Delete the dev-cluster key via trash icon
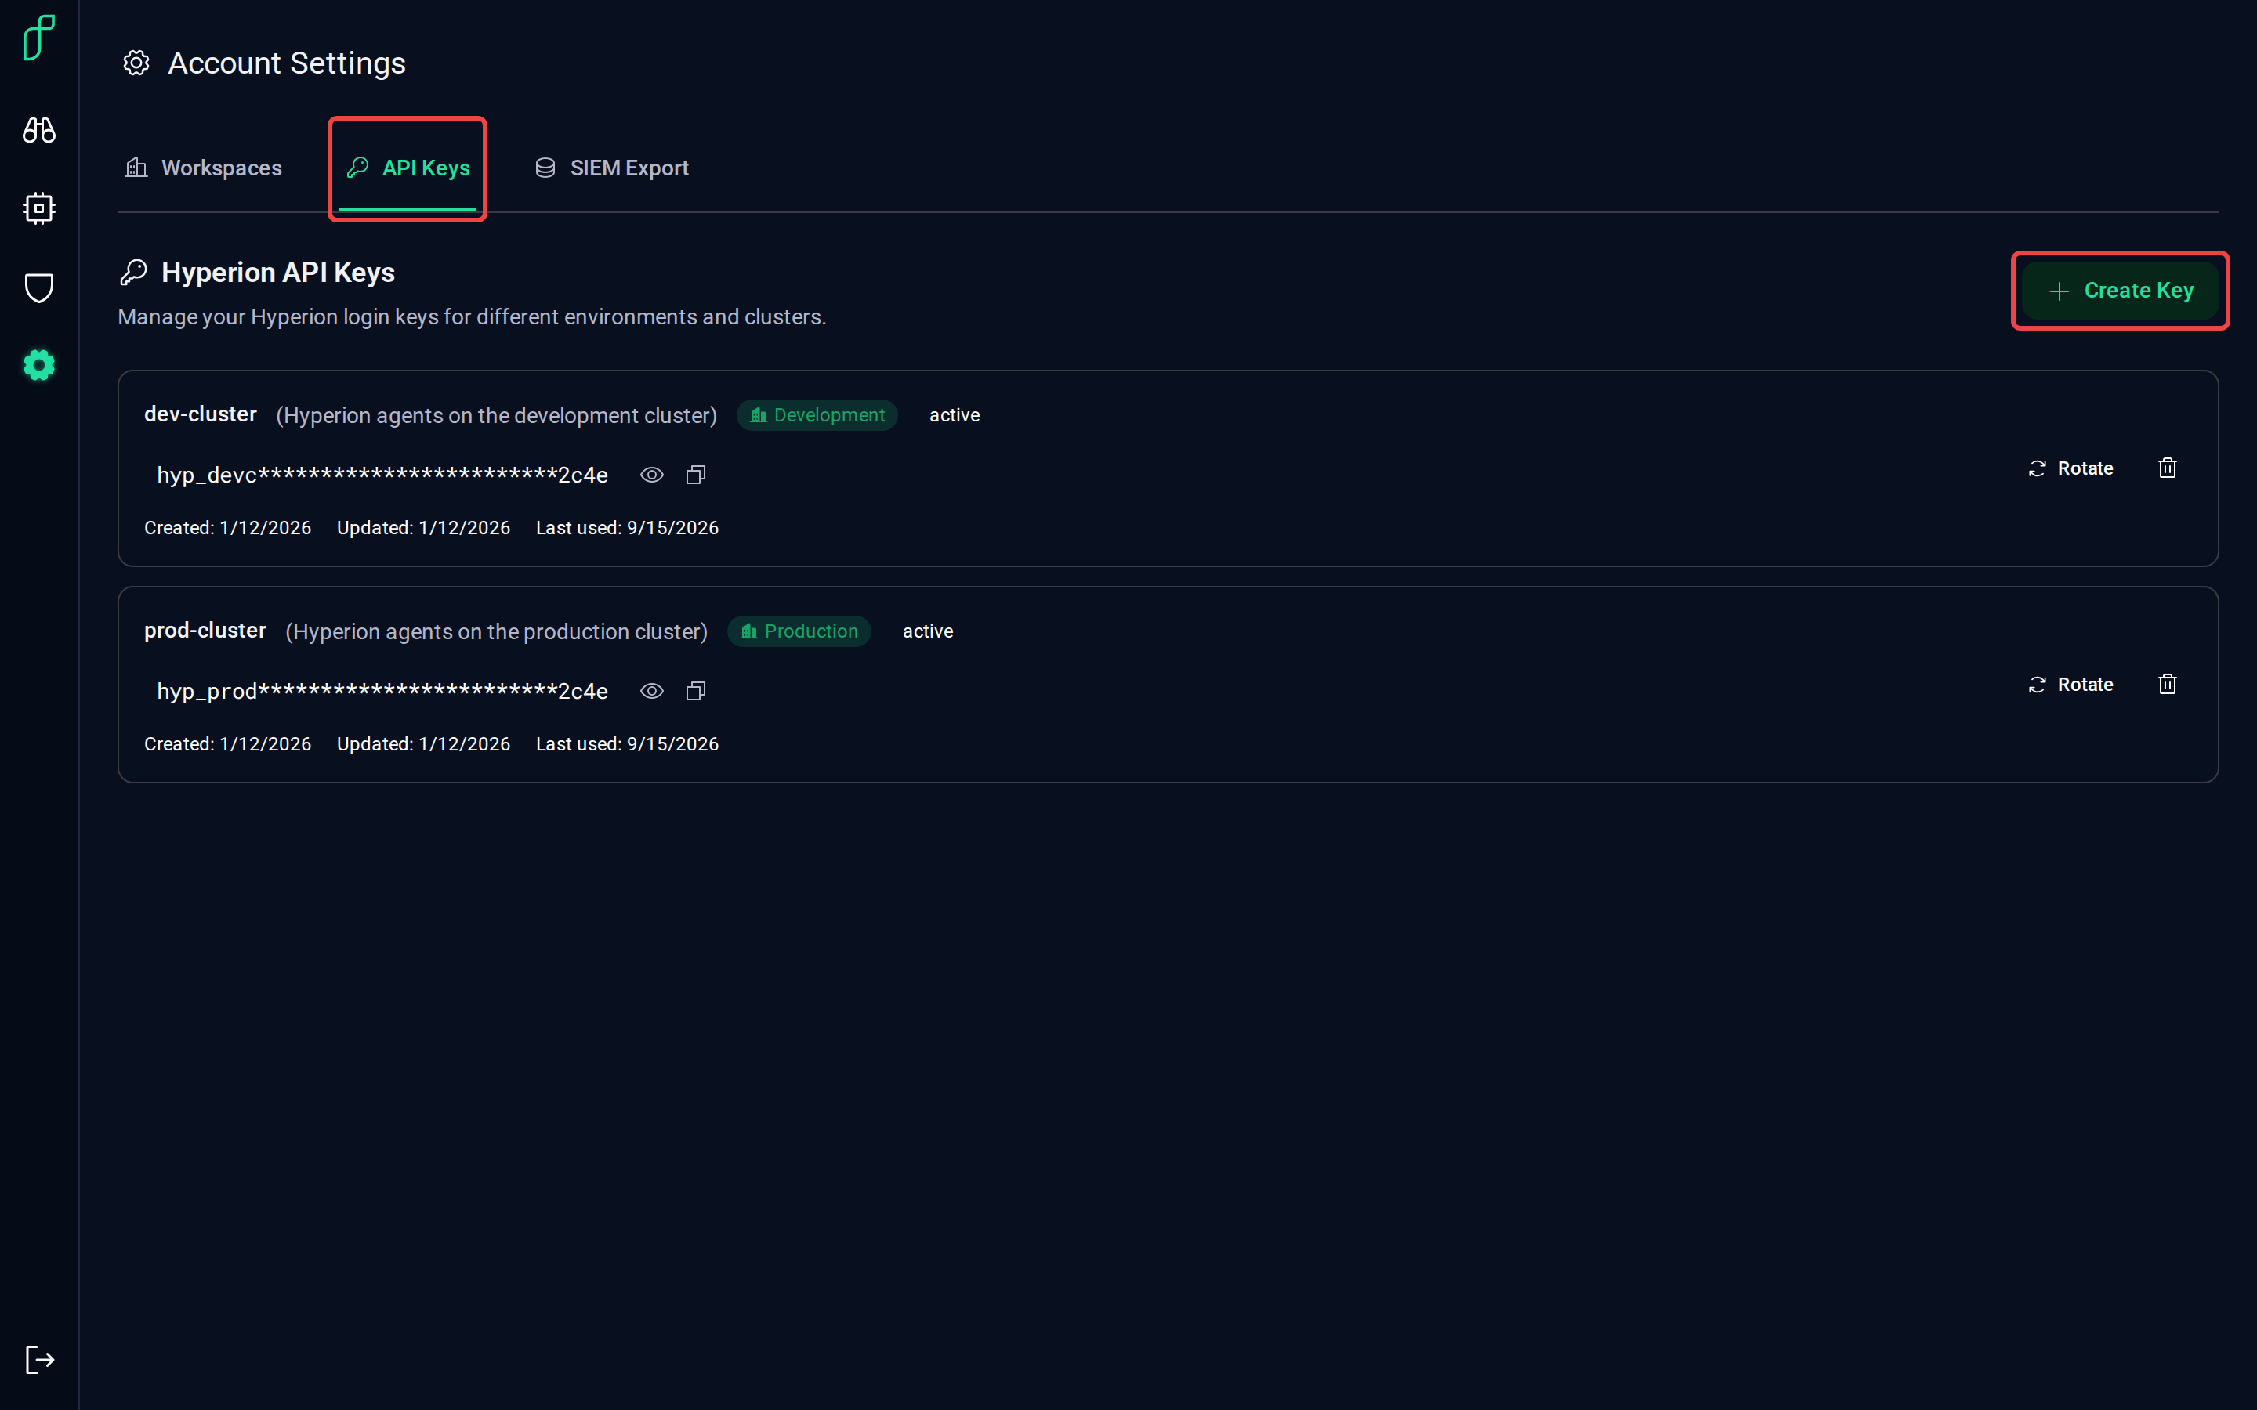2257x1410 pixels. coord(2168,468)
